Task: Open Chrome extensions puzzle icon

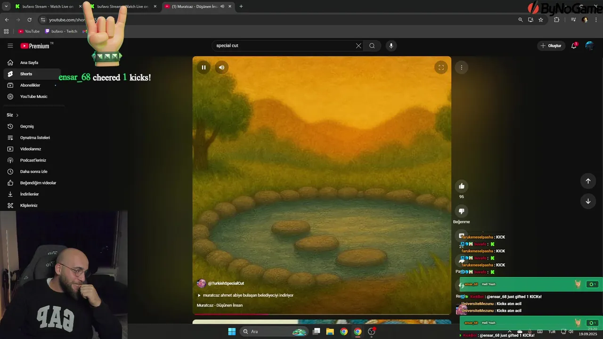Action: [x=556, y=20]
